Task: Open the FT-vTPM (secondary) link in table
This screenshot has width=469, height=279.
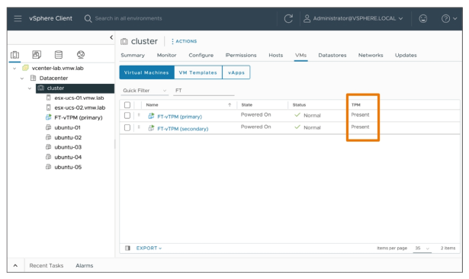Action: click(183, 129)
